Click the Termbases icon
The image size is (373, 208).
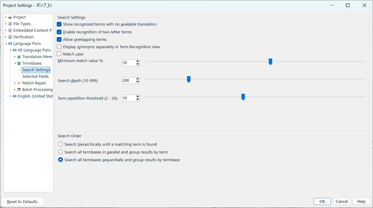(19, 63)
